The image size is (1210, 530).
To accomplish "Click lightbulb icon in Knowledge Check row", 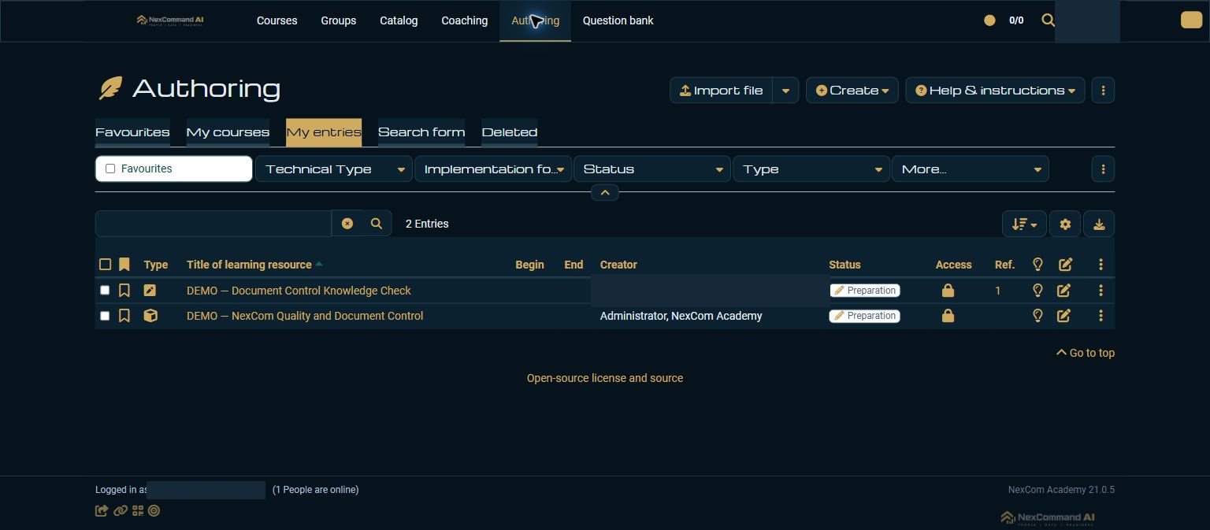I will (1037, 291).
